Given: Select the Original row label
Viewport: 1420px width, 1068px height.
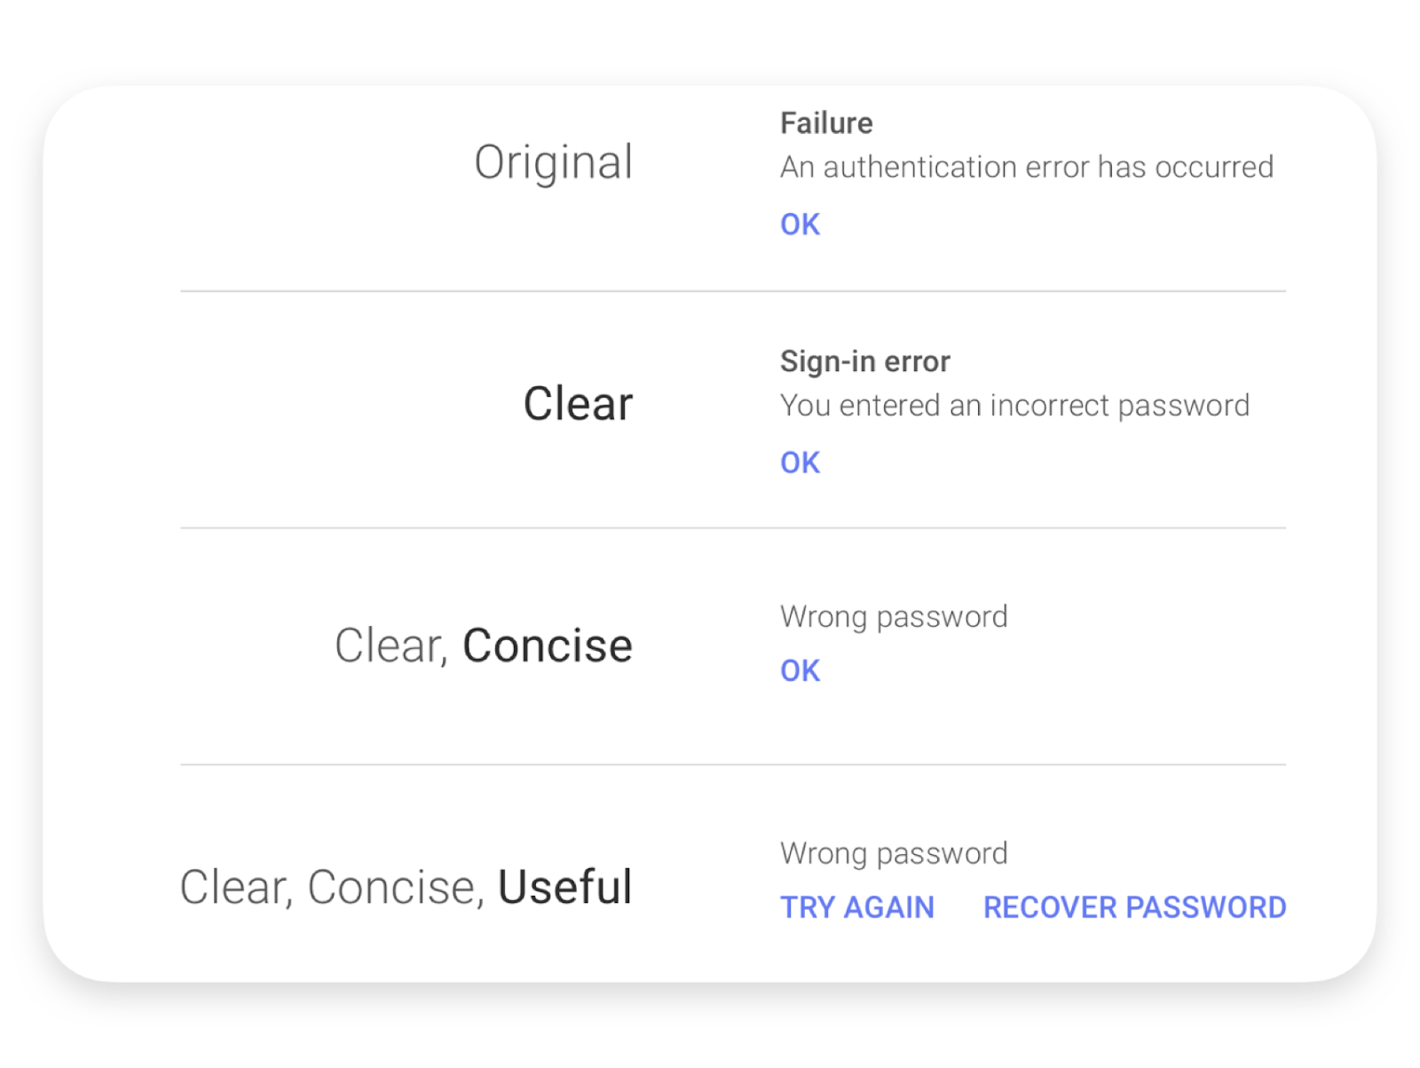Looking at the screenshot, I should coord(553,163).
